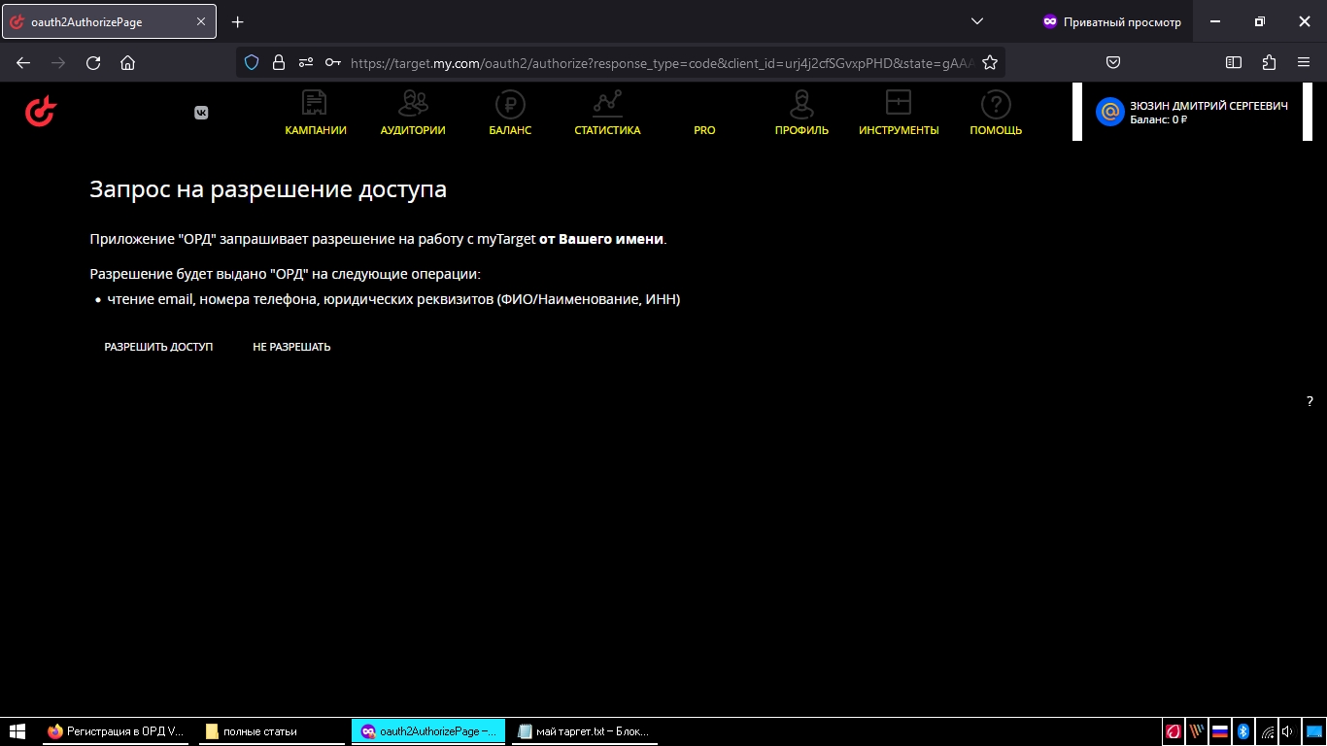1327x746 pixels.
Task: Open the Статистика section
Action: pyautogui.click(x=607, y=113)
